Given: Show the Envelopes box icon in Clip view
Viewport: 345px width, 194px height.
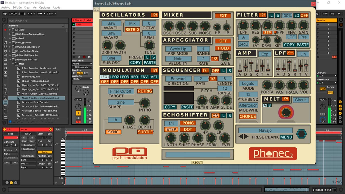Looking at the screenshot, I should (x=16, y=183).
